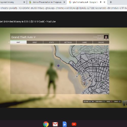Open Google Docs from the shelf
This screenshot has width=127, height=127.
[x=65, y=124]
